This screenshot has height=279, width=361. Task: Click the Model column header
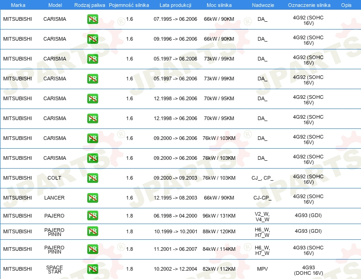click(x=55, y=5)
